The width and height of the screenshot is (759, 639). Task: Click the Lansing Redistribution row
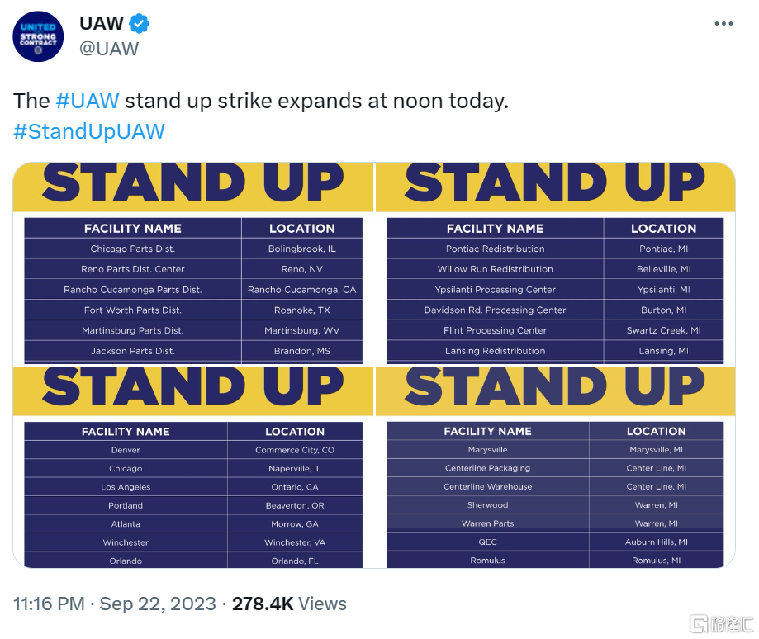pos(555,351)
